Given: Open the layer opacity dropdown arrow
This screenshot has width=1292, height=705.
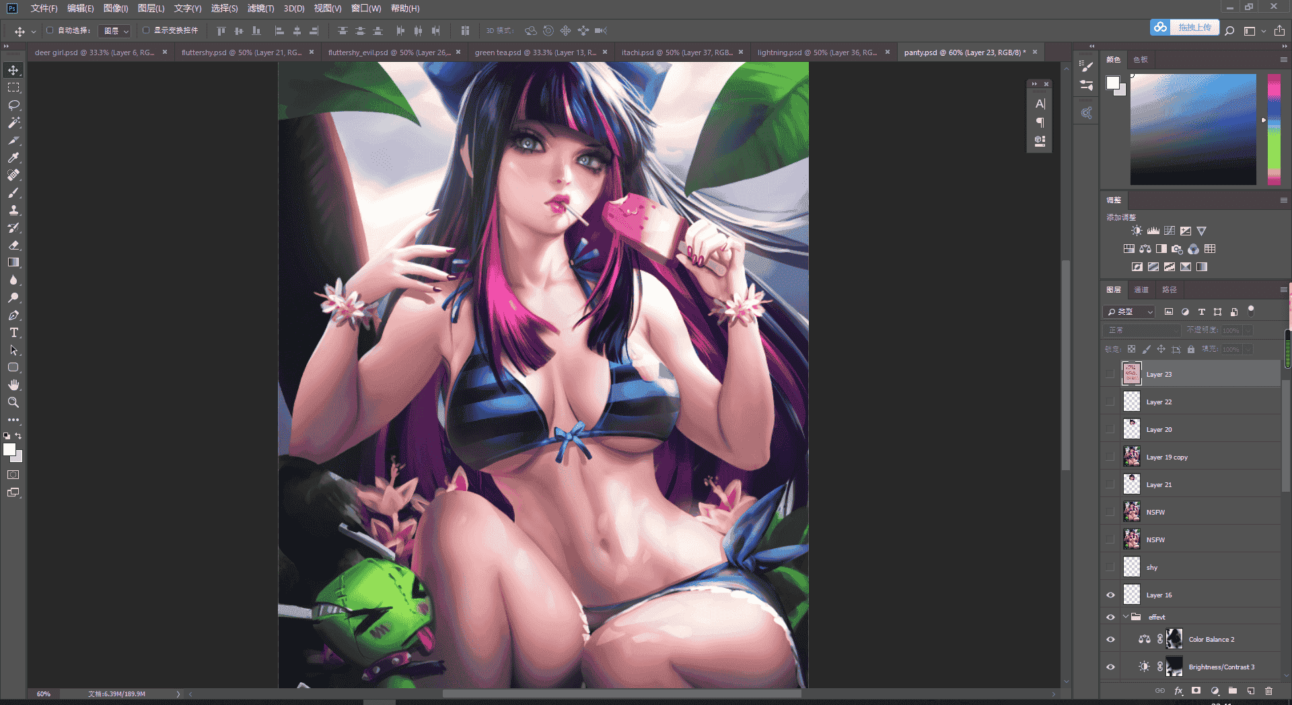Looking at the screenshot, I should coord(1248,330).
